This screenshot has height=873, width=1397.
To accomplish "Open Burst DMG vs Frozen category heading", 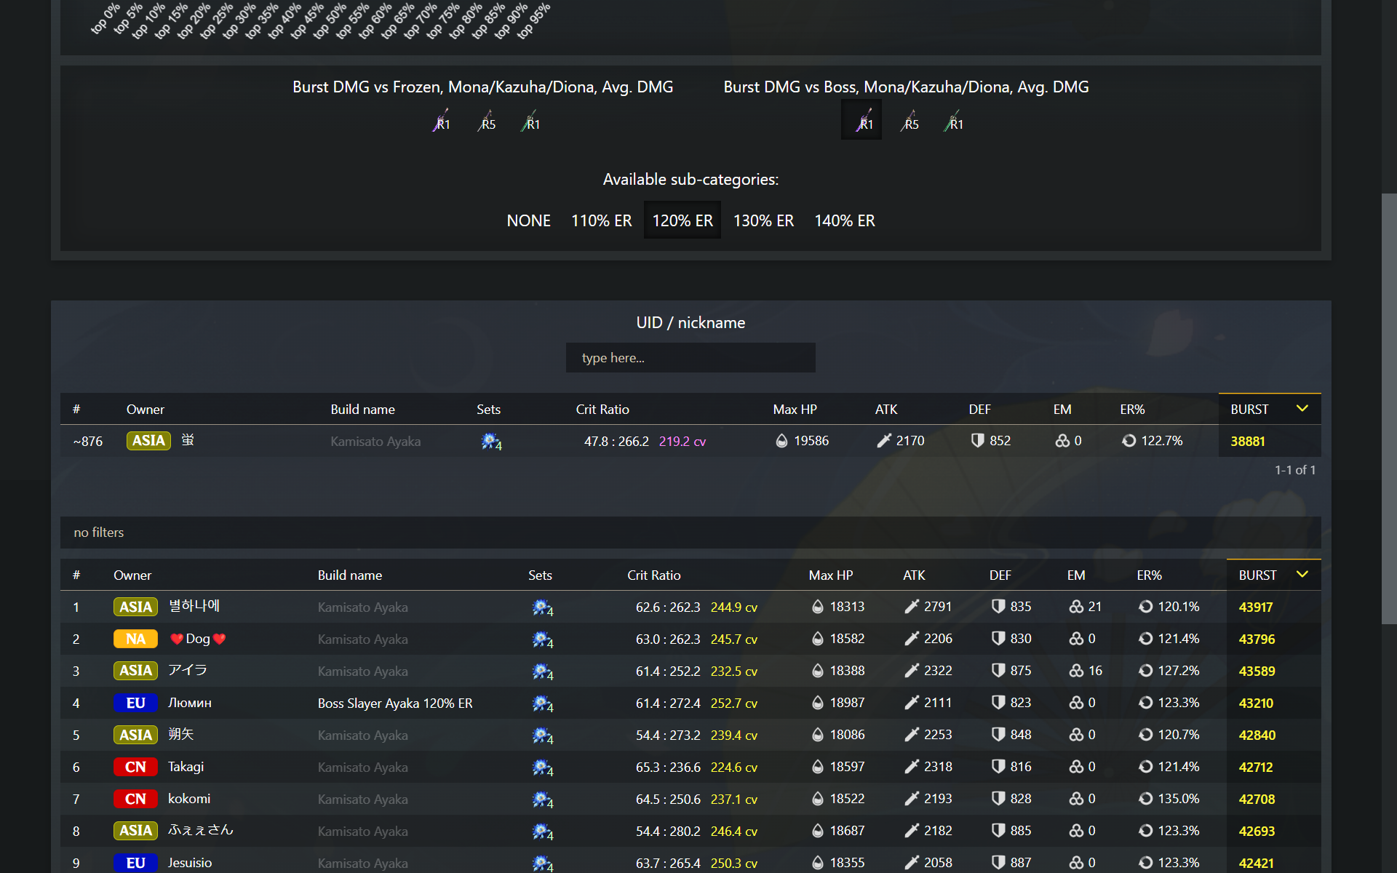I will 483,87.
